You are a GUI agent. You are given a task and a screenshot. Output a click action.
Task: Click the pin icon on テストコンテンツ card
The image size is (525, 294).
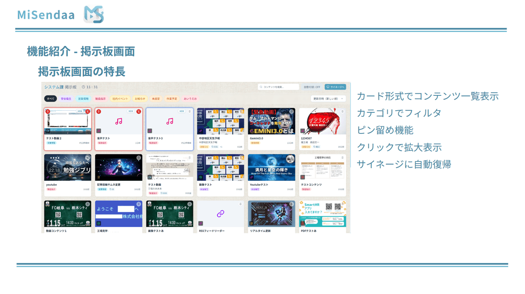tap(342, 157)
